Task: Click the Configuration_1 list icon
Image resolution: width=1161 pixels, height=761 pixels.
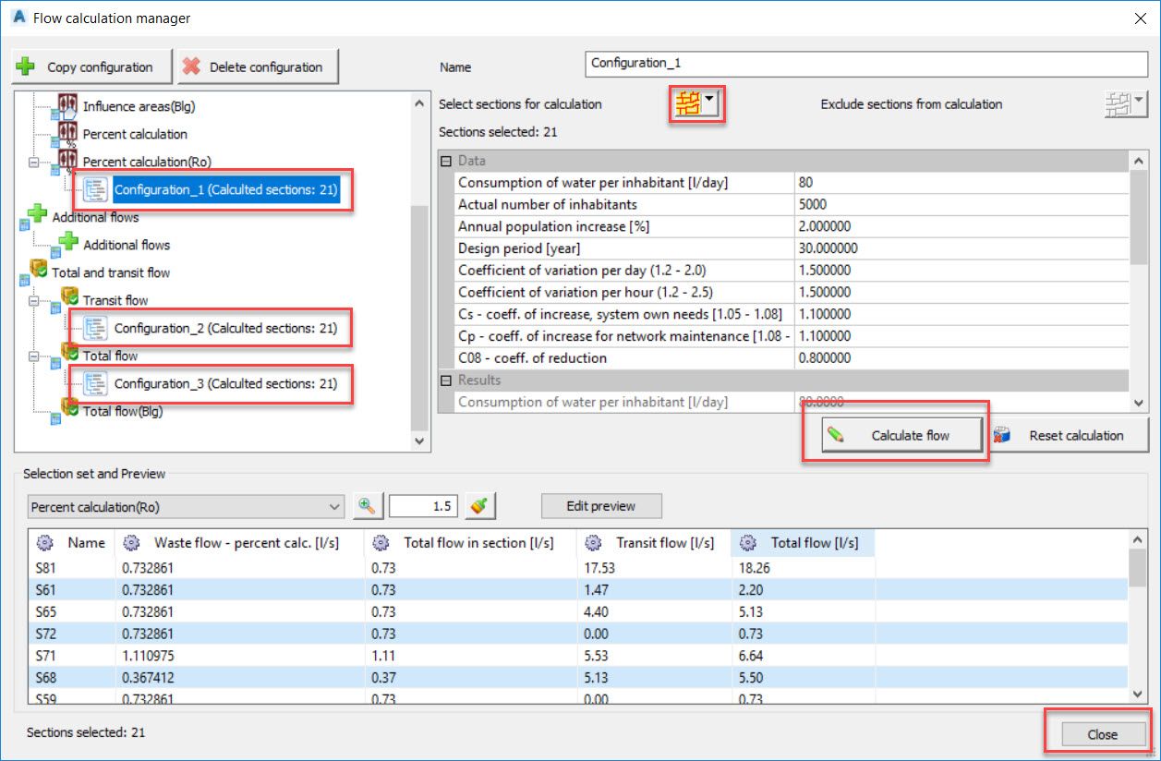Action: click(96, 189)
